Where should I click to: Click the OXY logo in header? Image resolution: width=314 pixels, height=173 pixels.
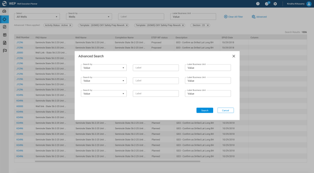4,3
